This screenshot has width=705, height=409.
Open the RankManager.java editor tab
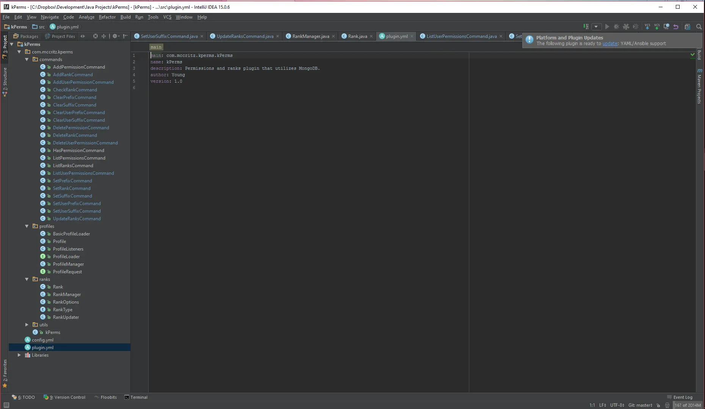310,36
